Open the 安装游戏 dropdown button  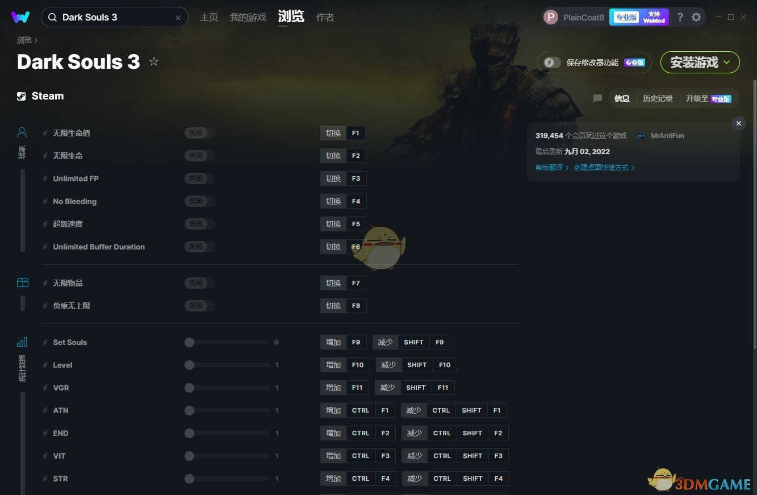coord(700,63)
